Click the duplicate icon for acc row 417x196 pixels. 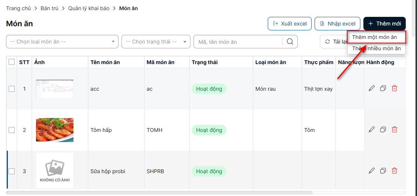pos(383,88)
